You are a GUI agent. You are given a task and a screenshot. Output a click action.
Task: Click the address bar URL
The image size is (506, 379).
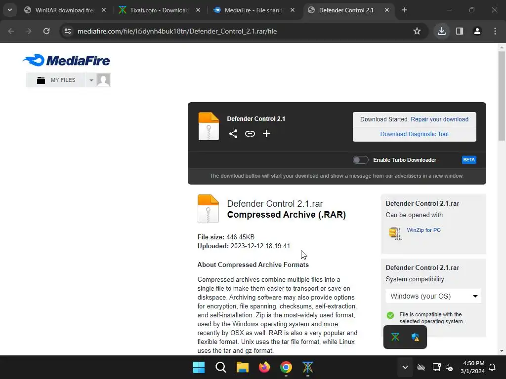coord(177,31)
